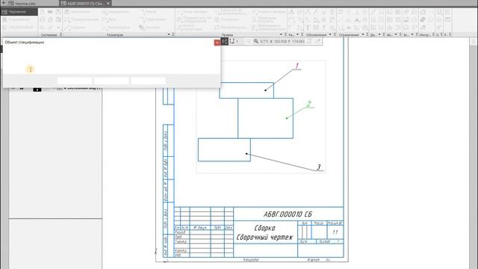Activate Масштабировать command

click(230, 28)
